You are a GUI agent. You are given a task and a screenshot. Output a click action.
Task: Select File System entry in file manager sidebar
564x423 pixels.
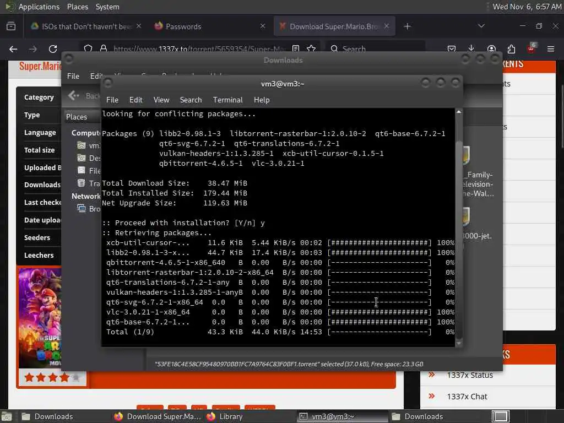click(89, 171)
